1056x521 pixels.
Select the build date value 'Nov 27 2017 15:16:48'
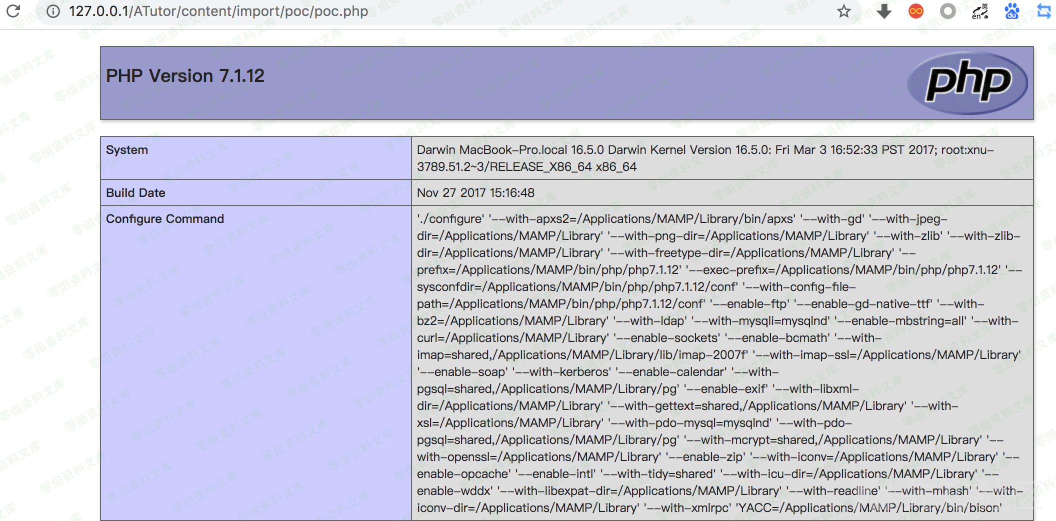pos(475,193)
